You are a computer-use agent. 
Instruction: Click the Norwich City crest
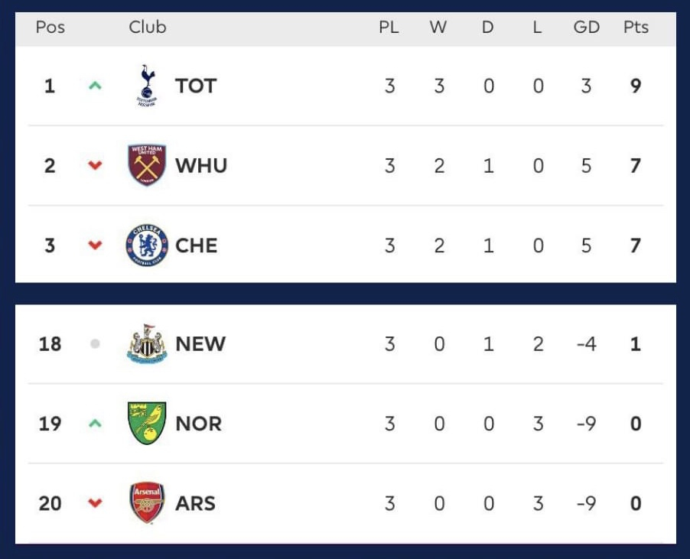click(147, 423)
